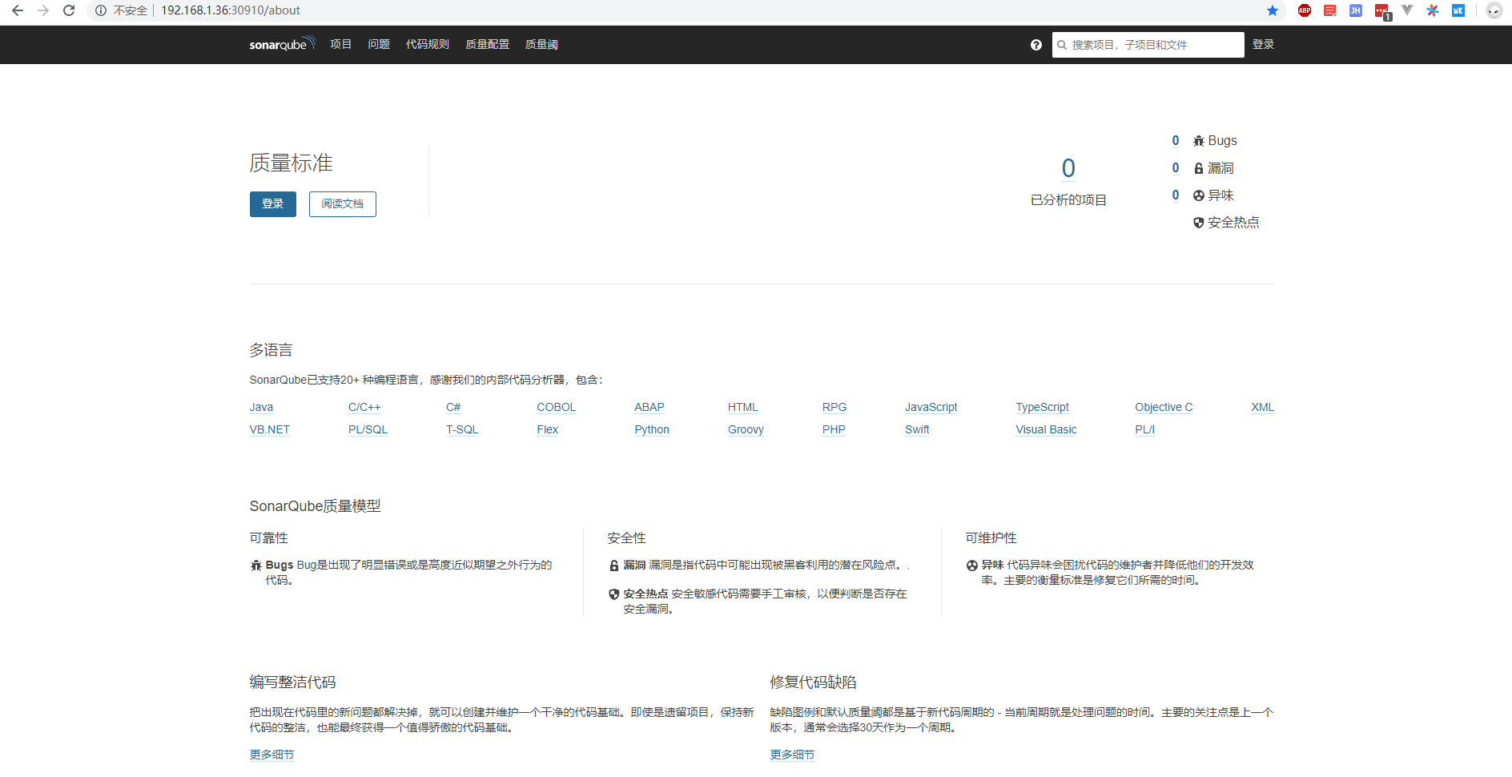Viewport: 1512px width, 777px height.
Task: Open the help question mark icon
Action: pos(1036,45)
